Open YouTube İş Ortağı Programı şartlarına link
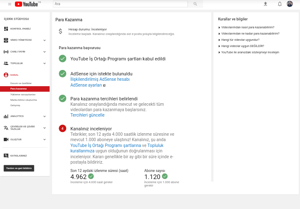This screenshot has height=209, width=300. [105, 146]
